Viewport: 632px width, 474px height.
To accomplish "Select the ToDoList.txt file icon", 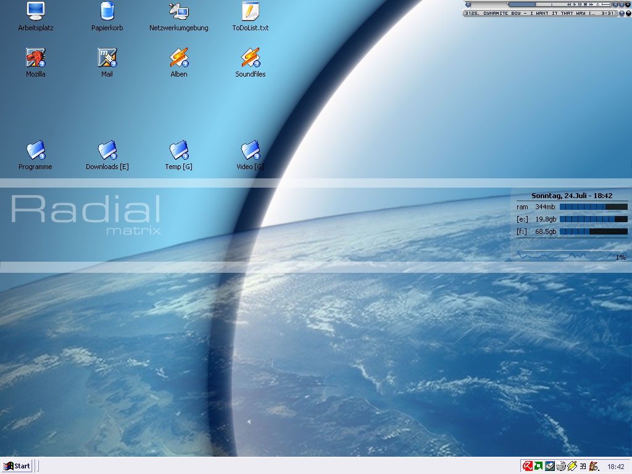I will pos(251,16).
